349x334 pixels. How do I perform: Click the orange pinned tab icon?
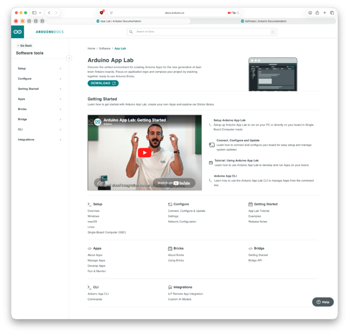tap(22, 21)
